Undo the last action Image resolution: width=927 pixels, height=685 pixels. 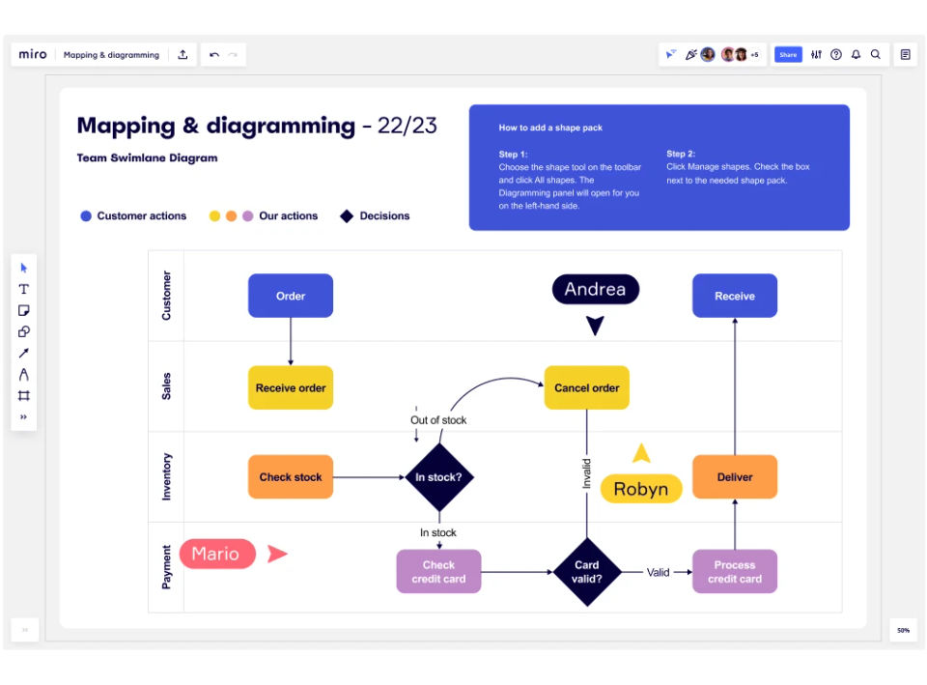pyautogui.click(x=214, y=55)
